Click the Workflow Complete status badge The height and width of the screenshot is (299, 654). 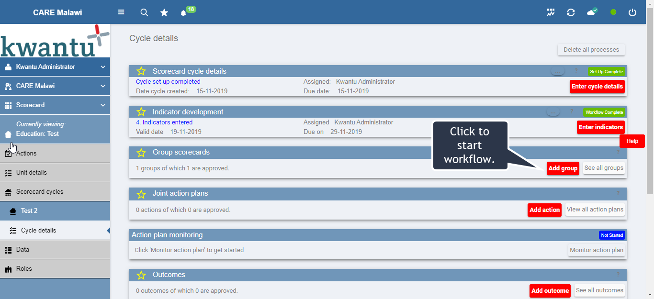coord(604,112)
